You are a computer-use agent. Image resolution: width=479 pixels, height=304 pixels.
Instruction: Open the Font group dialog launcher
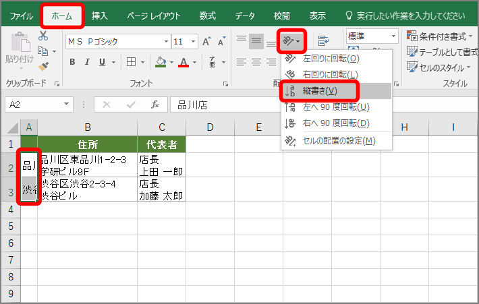[226, 84]
